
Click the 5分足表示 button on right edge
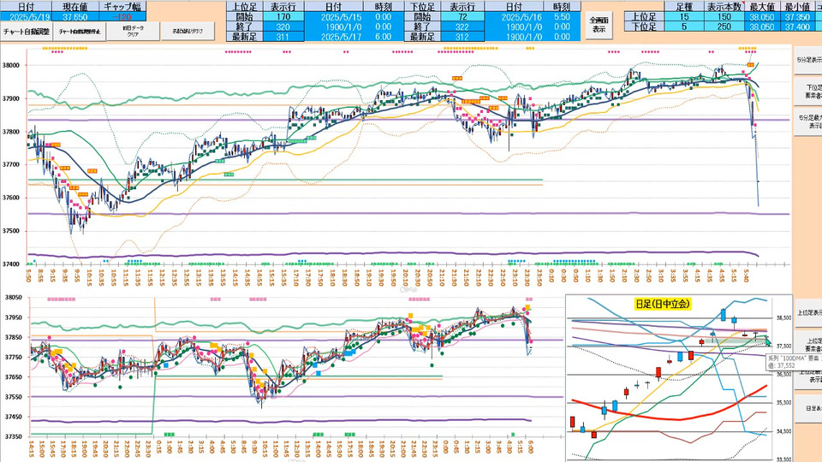pyautogui.click(x=807, y=61)
